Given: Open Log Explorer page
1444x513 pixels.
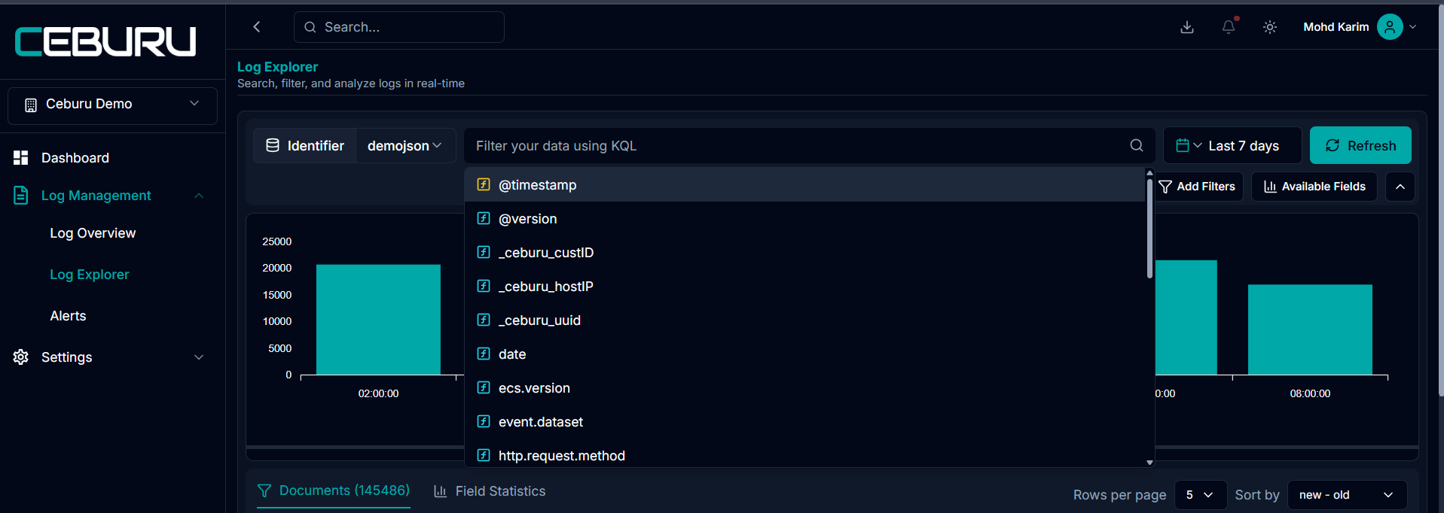Looking at the screenshot, I should pos(90,275).
